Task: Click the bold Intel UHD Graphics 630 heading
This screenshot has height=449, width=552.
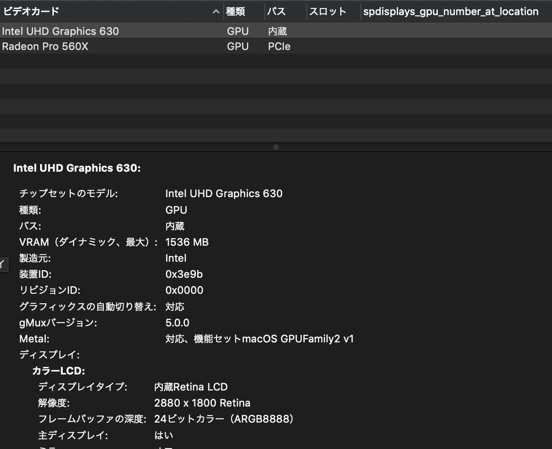Action: [x=77, y=168]
